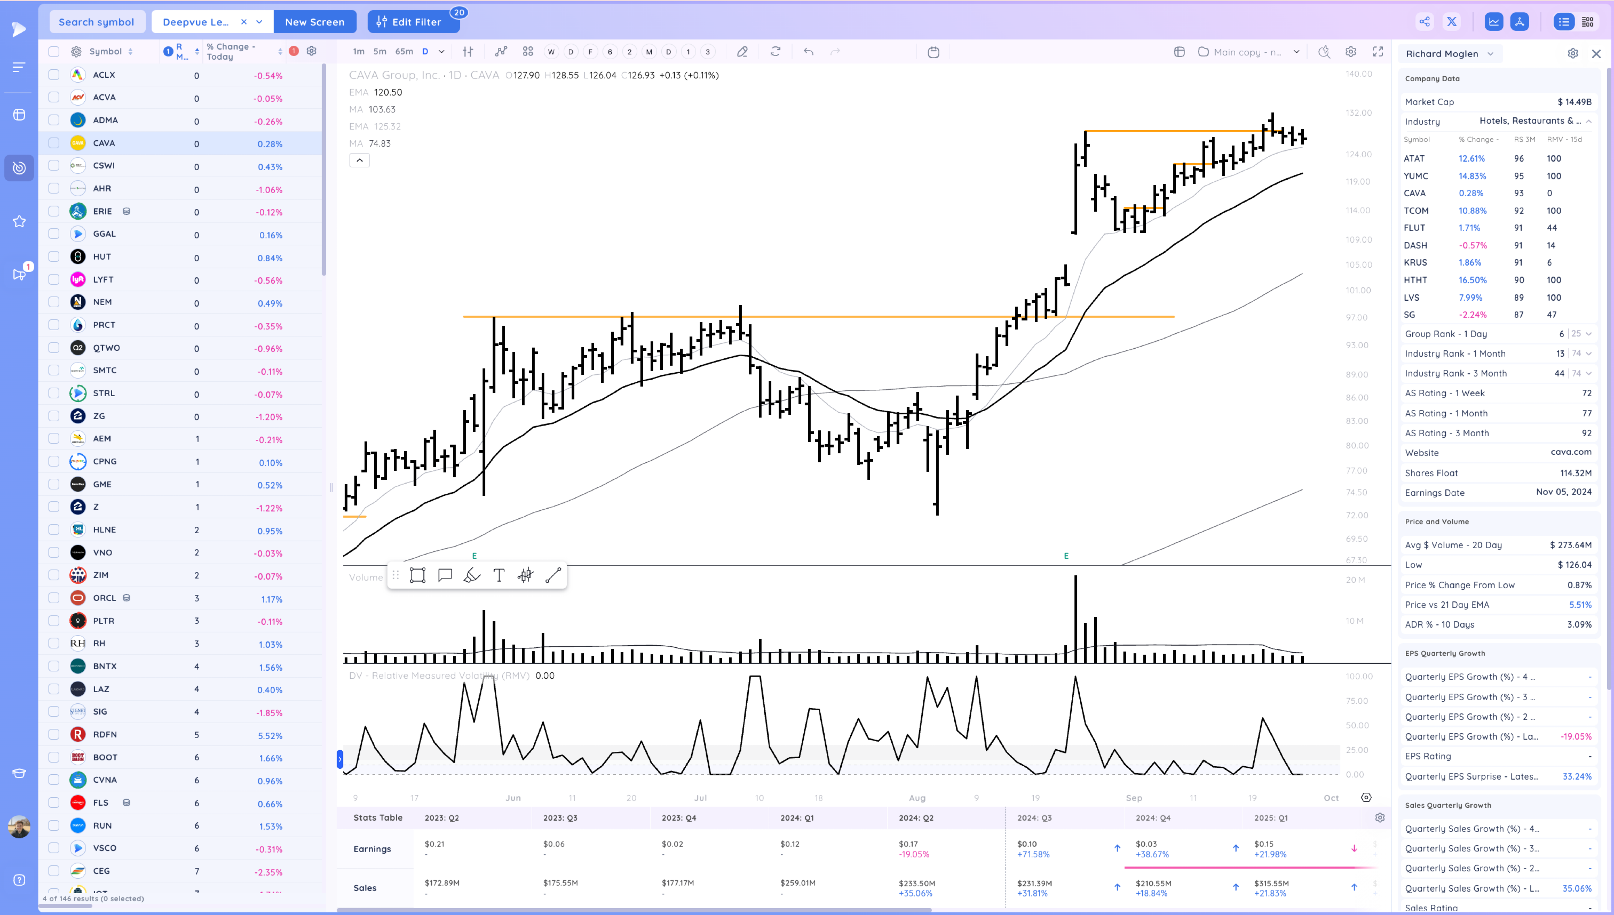Select the 5m timeframe
The image size is (1614, 915).
point(379,52)
